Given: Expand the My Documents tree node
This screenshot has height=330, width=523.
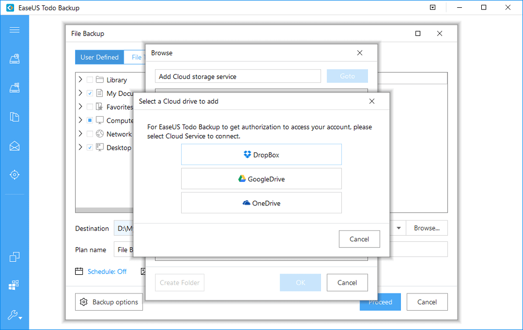Looking at the screenshot, I should pyautogui.click(x=80, y=93).
